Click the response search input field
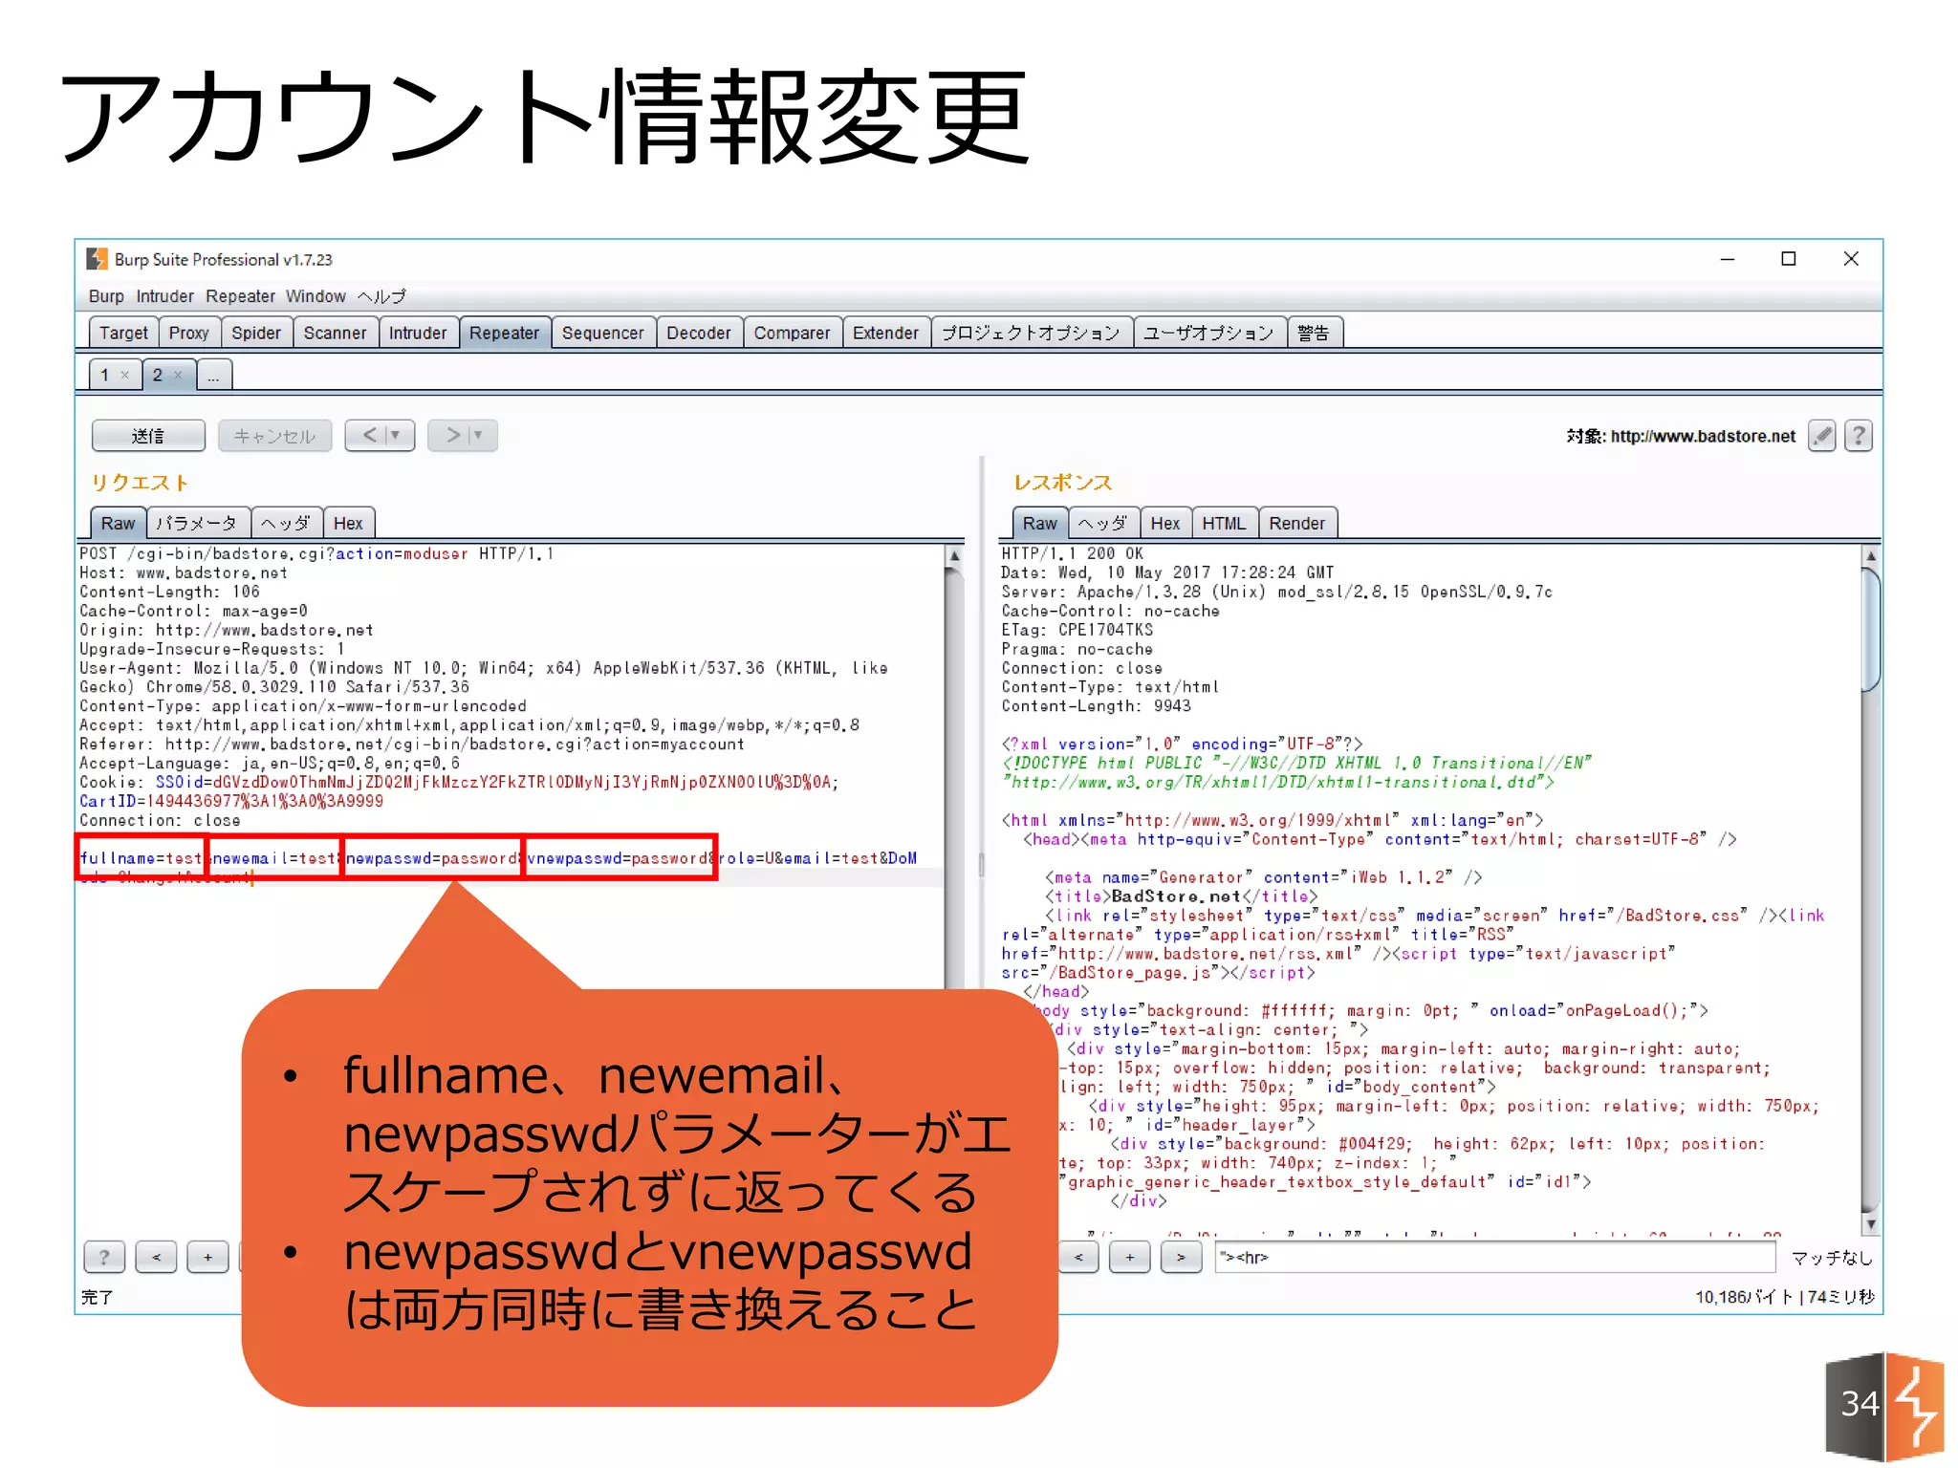The image size is (1958, 1468). [1494, 1257]
